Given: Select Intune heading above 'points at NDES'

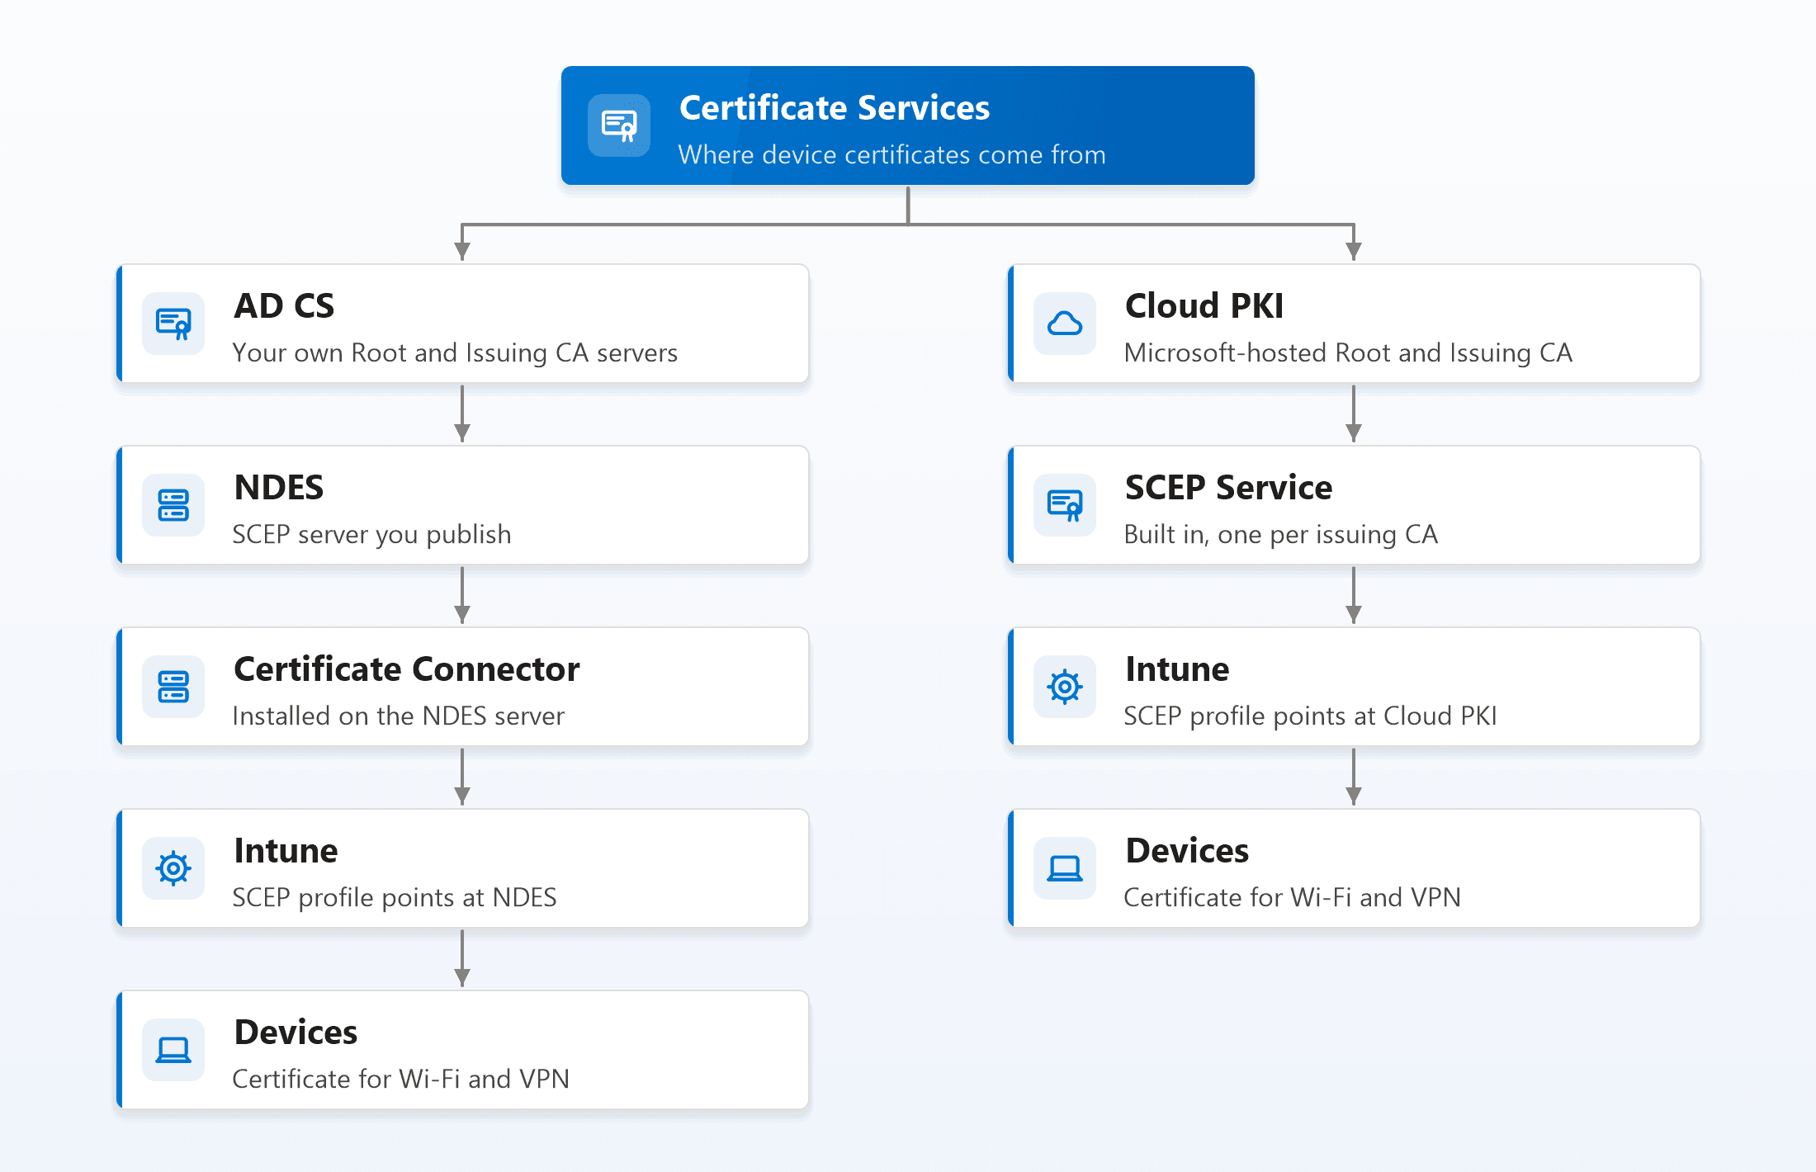Looking at the screenshot, I should coord(286,851).
